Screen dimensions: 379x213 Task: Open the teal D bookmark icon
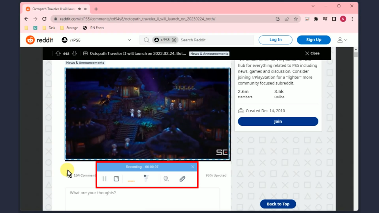pos(35,28)
